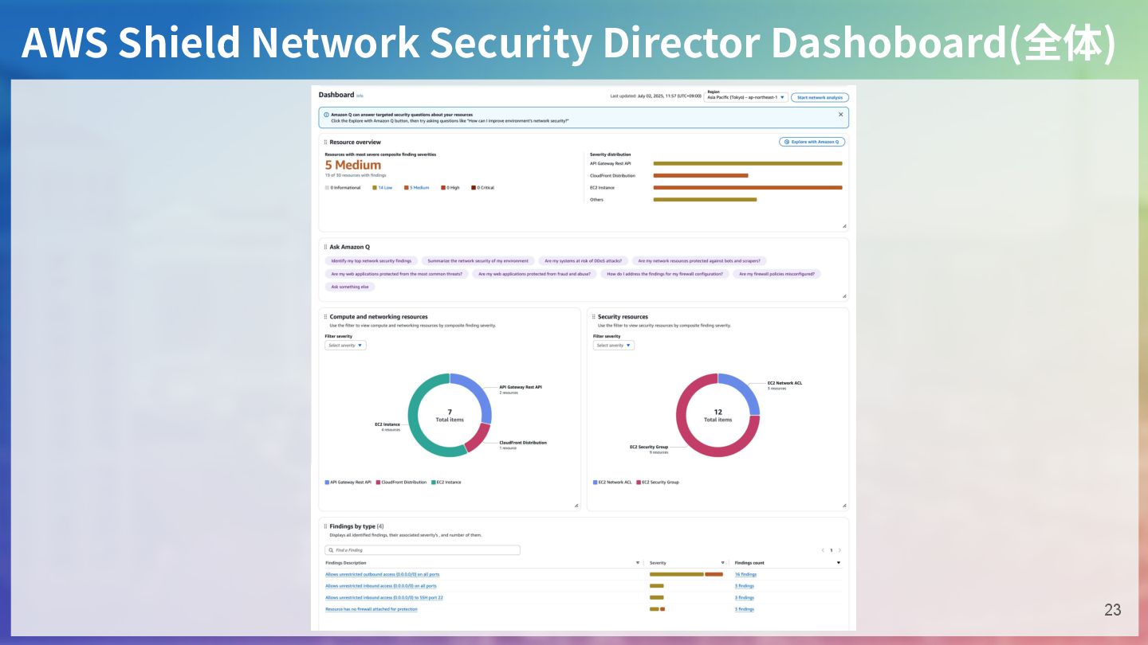Grab the Compute and networking resources drag handle
The image size is (1148, 645).
[325, 317]
